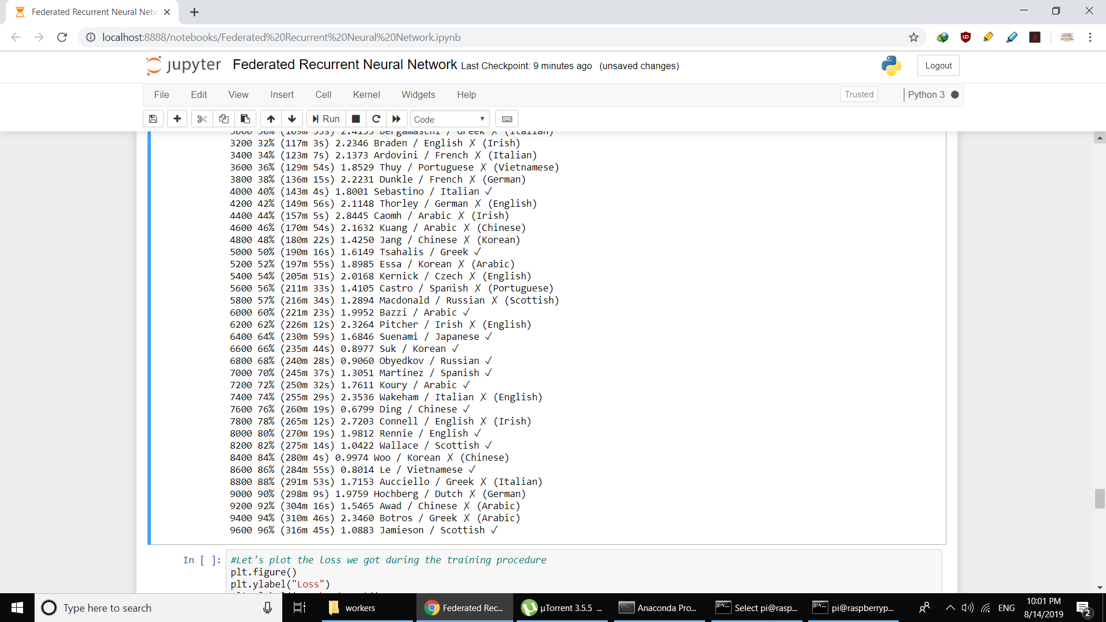The image size is (1106, 622).
Task: Open the command palette keyboard icon
Action: point(507,119)
